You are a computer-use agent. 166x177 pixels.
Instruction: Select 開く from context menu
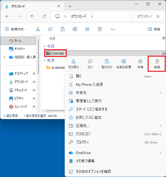pos(115,76)
